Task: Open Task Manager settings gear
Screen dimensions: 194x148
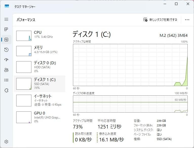Action: click(x=6, y=142)
